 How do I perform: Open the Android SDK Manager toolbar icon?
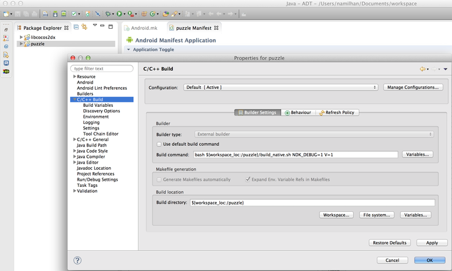[x=55, y=14]
